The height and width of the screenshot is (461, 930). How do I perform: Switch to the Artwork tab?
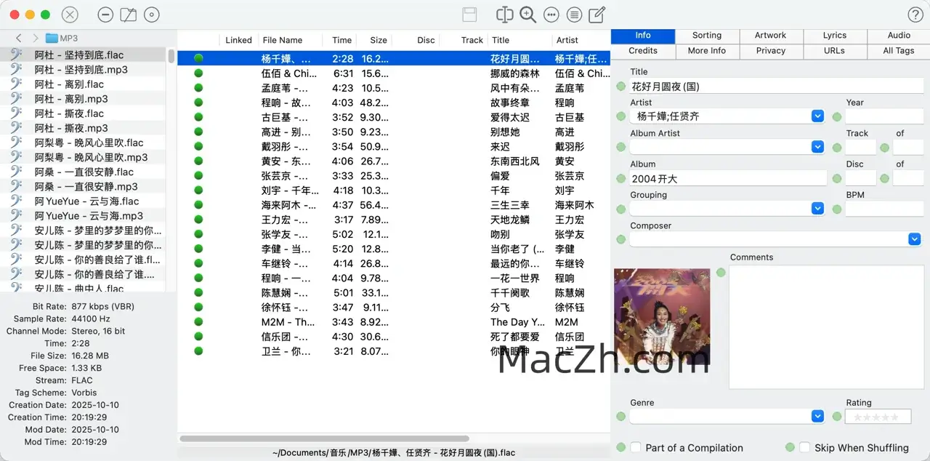point(771,34)
